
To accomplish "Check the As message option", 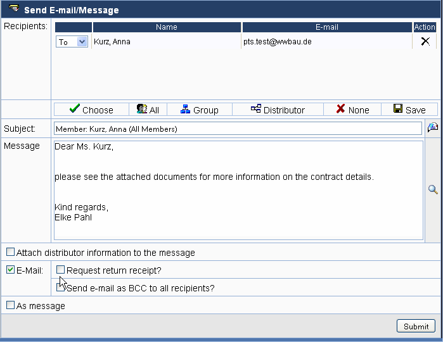I will click(10, 305).
